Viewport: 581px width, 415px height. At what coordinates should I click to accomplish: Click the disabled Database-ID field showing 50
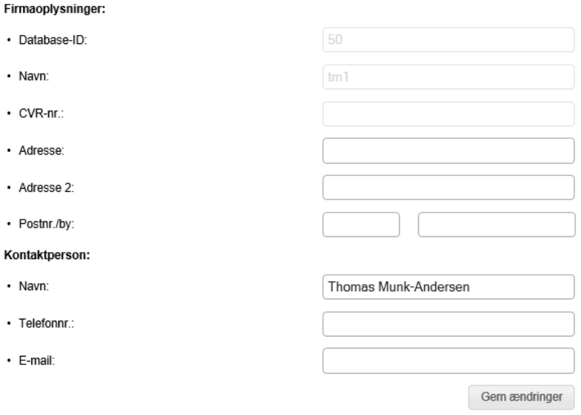pos(448,40)
